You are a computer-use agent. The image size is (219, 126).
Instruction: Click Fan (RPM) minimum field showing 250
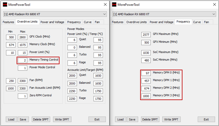(11, 81)
